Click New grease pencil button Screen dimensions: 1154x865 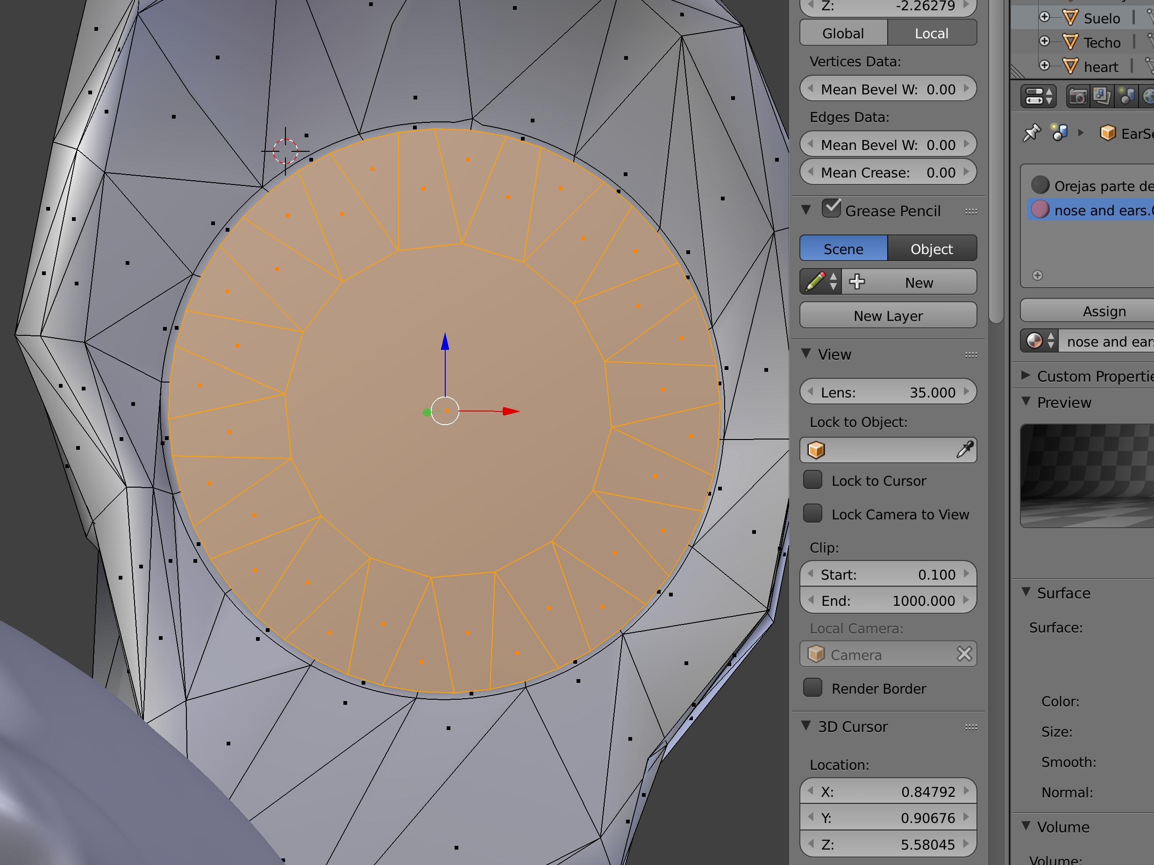(909, 282)
